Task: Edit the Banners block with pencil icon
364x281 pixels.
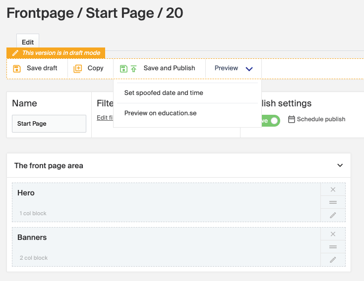Action: click(x=333, y=260)
